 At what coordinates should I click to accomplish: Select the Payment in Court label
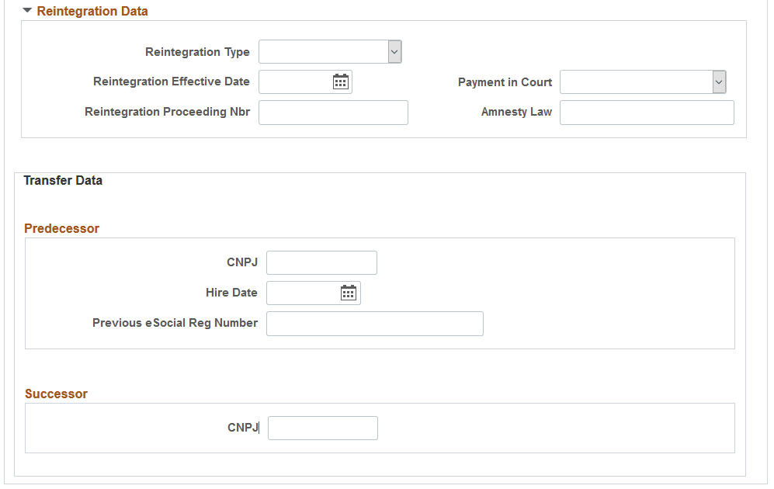[x=505, y=82]
